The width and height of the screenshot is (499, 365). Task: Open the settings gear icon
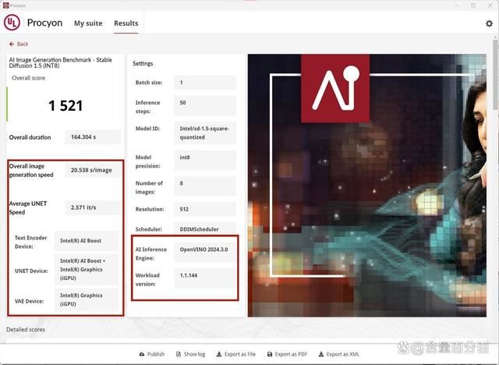(489, 24)
